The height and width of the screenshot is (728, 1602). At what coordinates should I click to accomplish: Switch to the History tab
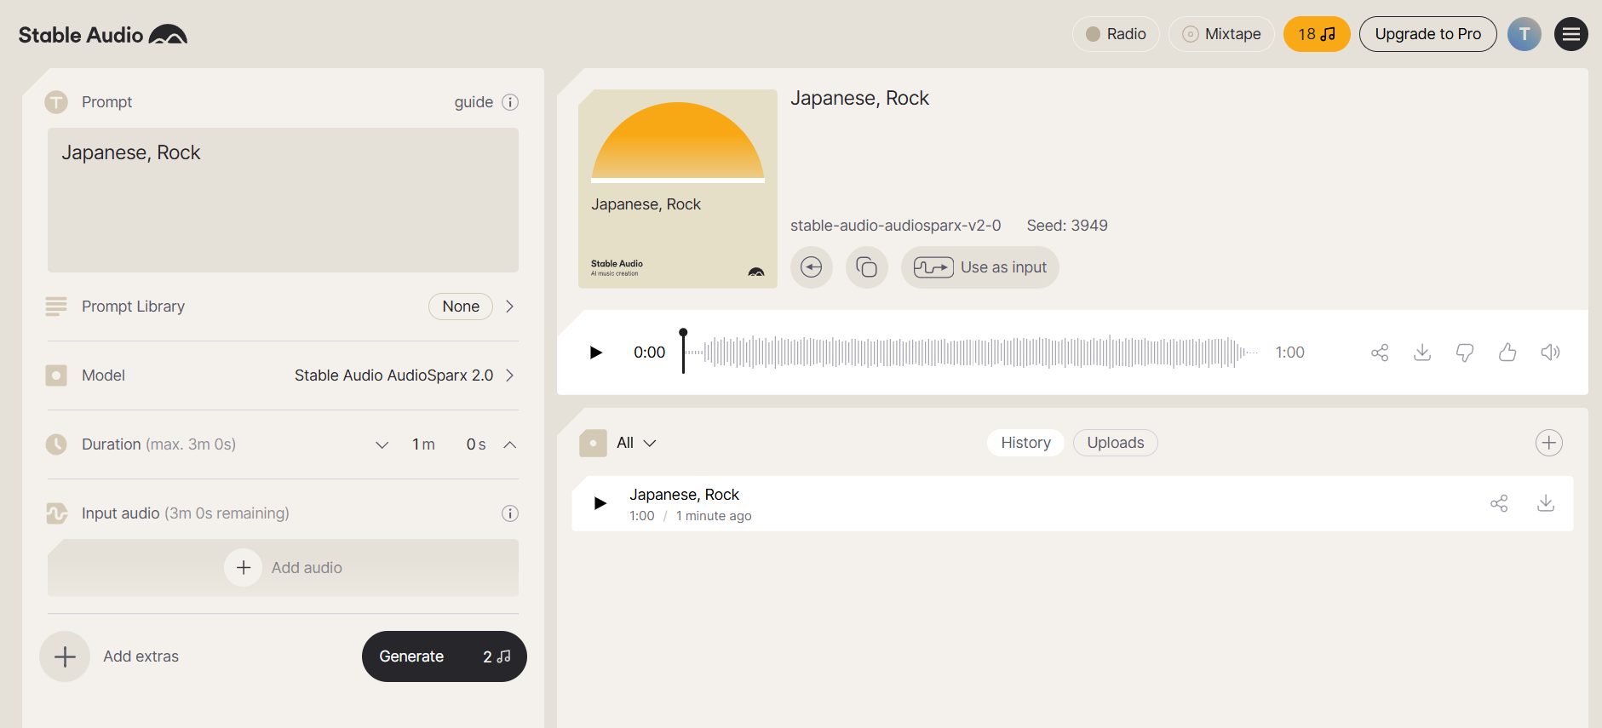click(x=1025, y=443)
